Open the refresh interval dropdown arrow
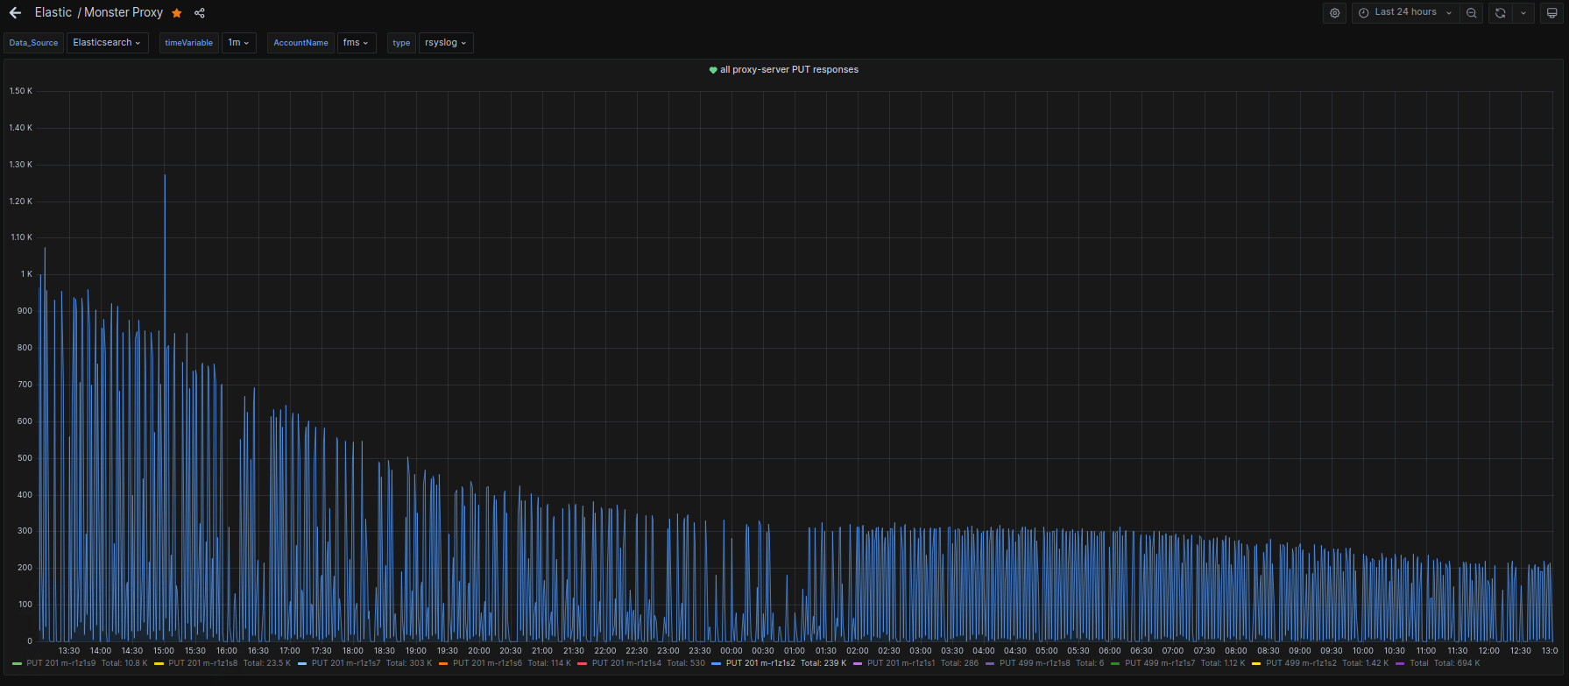 tap(1523, 13)
